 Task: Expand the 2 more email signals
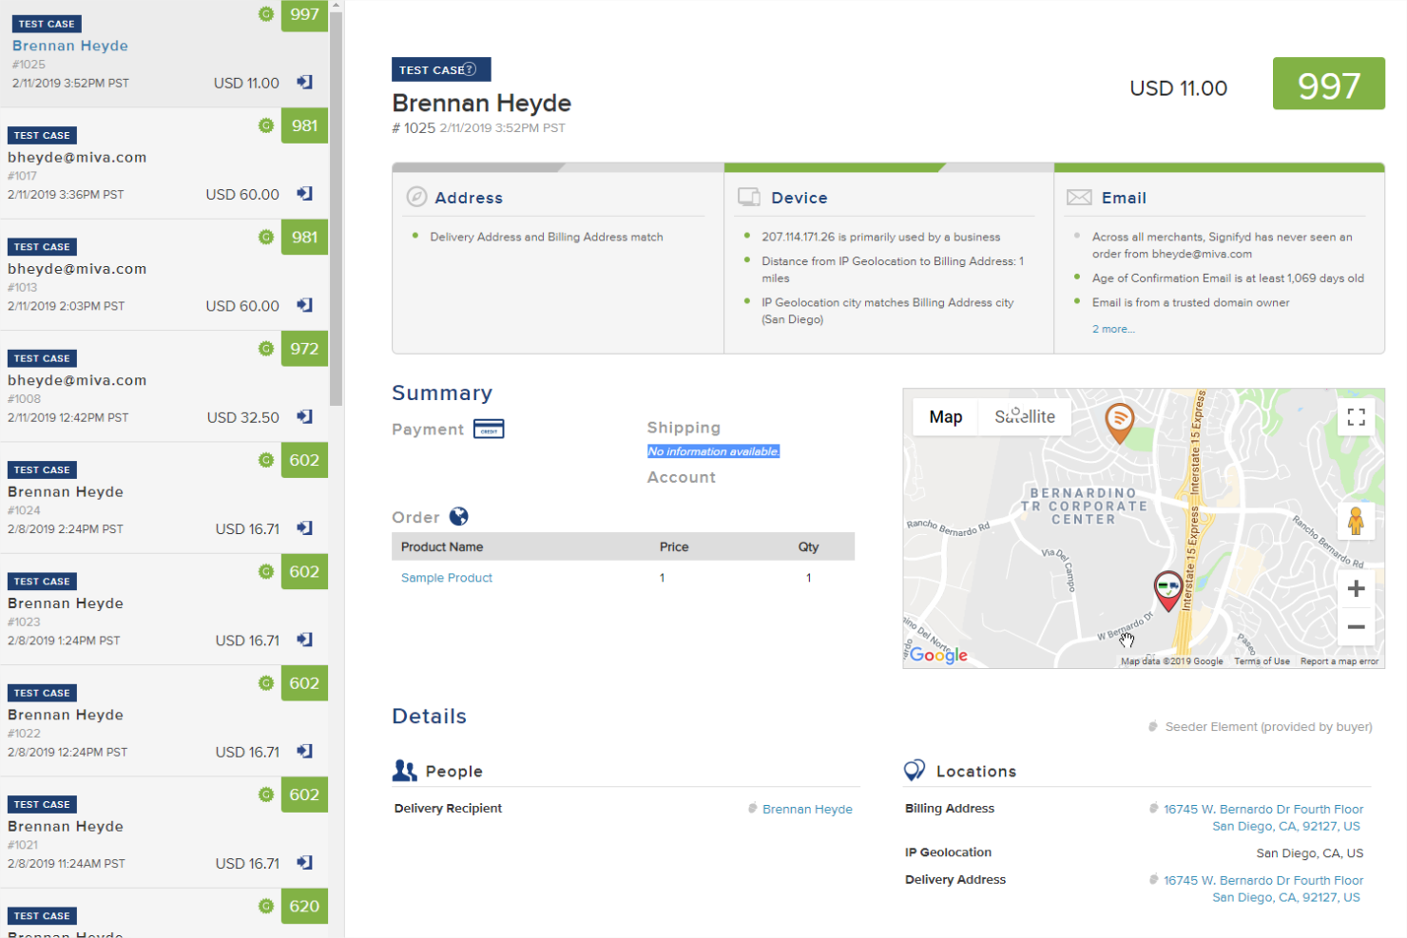[1113, 328]
